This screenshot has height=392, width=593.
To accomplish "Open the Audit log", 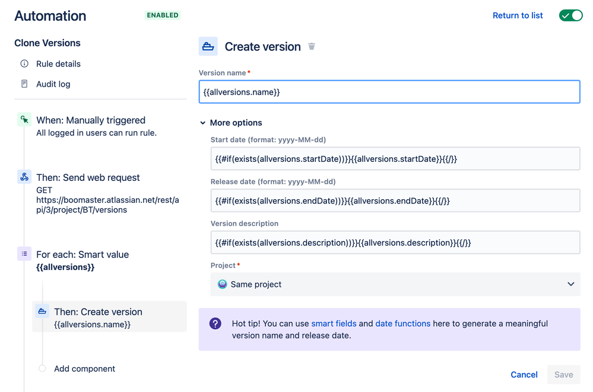I will pyautogui.click(x=53, y=84).
